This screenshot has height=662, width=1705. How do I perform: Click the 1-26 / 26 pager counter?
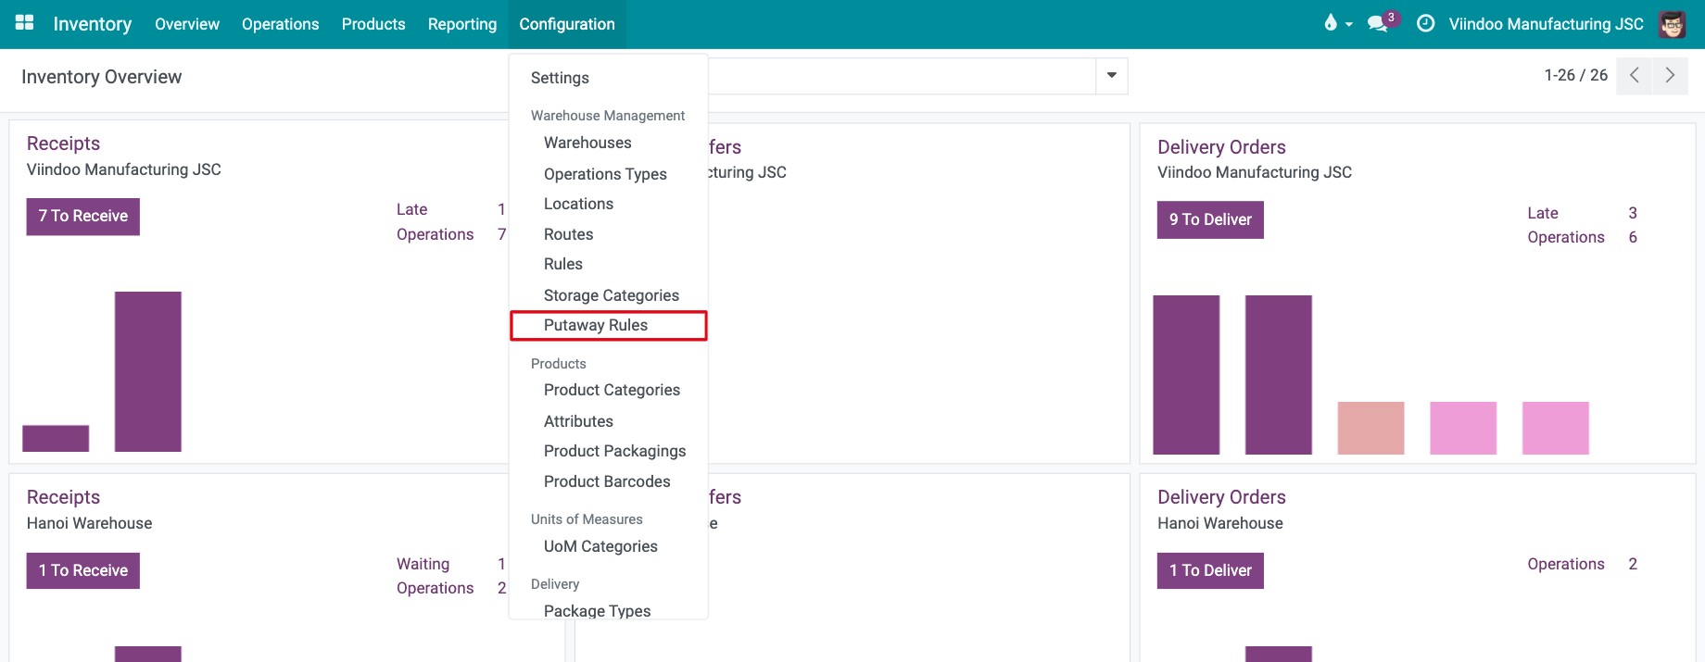click(x=1575, y=75)
